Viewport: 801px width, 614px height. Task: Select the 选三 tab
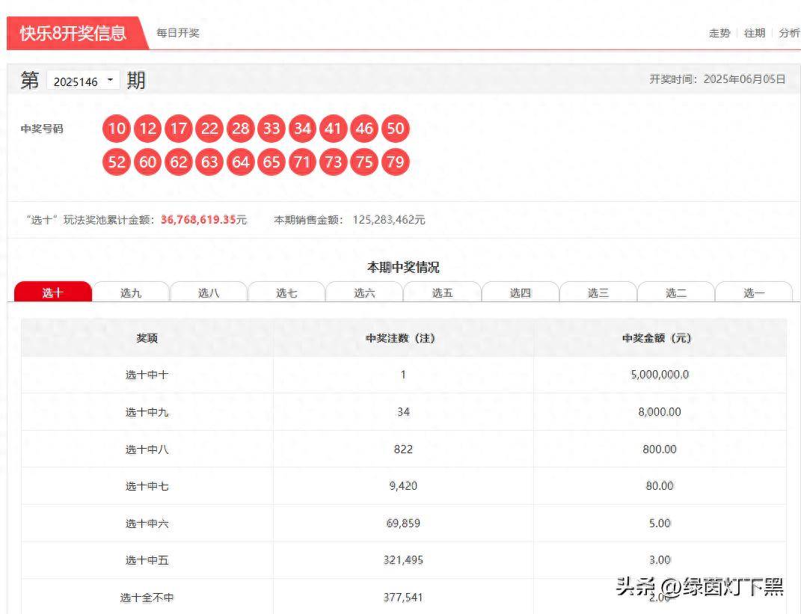pos(598,292)
